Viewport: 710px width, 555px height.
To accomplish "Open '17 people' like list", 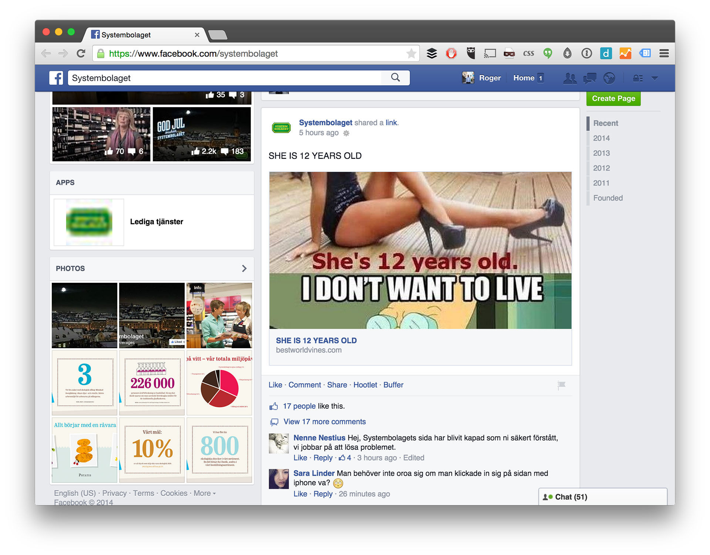I will 299,406.
